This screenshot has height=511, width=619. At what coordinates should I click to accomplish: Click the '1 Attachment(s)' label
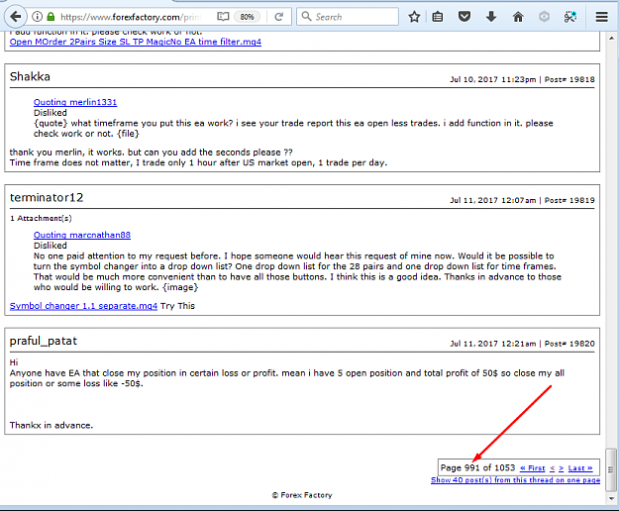(x=41, y=219)
